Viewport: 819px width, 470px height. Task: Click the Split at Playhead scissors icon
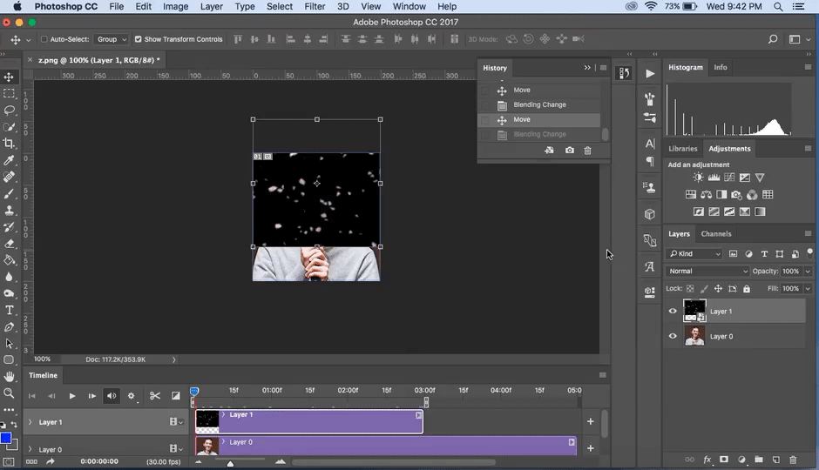click(155, 396)
